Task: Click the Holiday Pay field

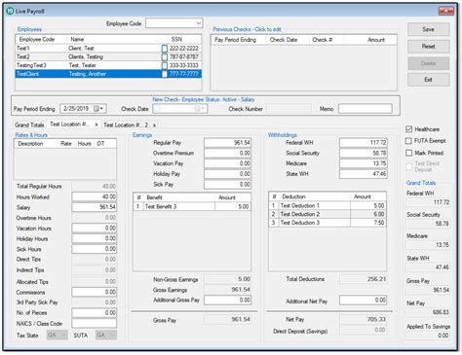Action: click(228, 174)
